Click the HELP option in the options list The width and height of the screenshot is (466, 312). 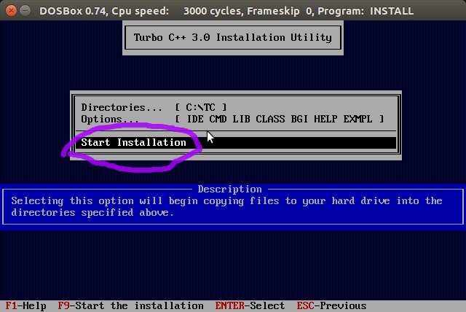point(325,119)
